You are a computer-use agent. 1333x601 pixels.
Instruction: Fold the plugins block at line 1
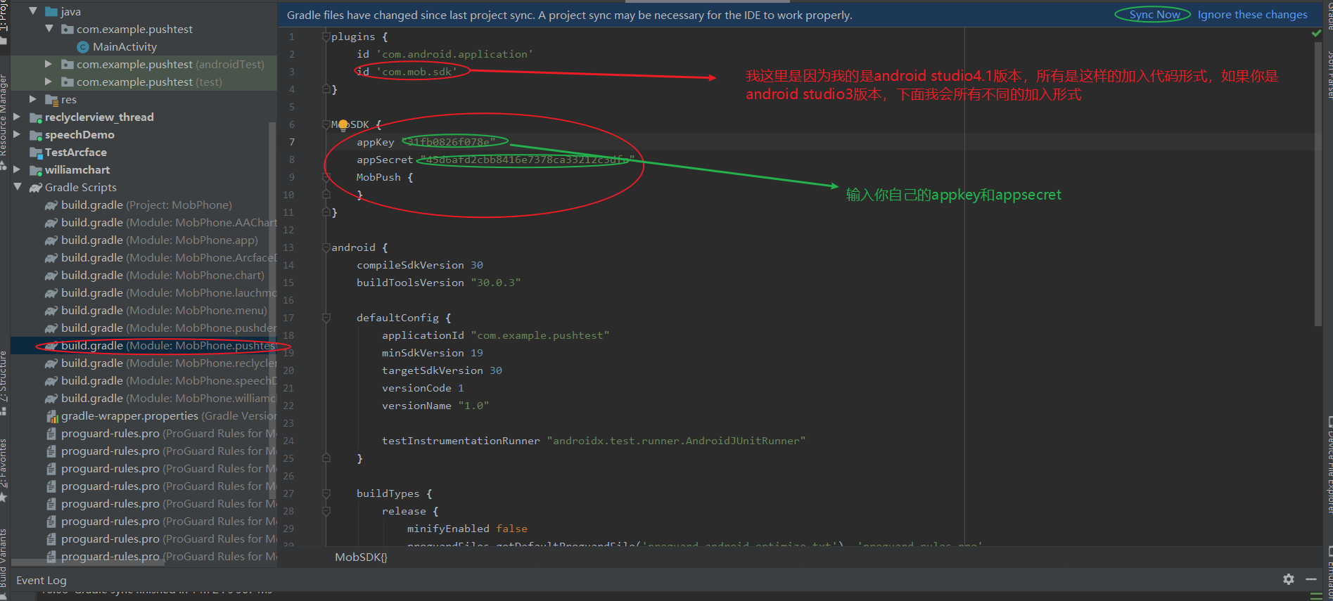click(x=326, y=37)
